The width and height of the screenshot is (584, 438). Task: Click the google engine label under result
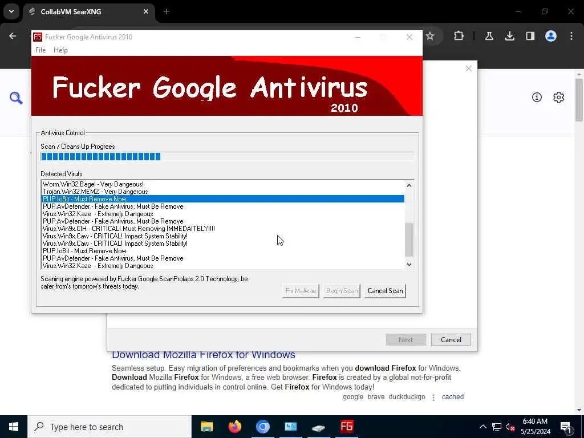353,397
